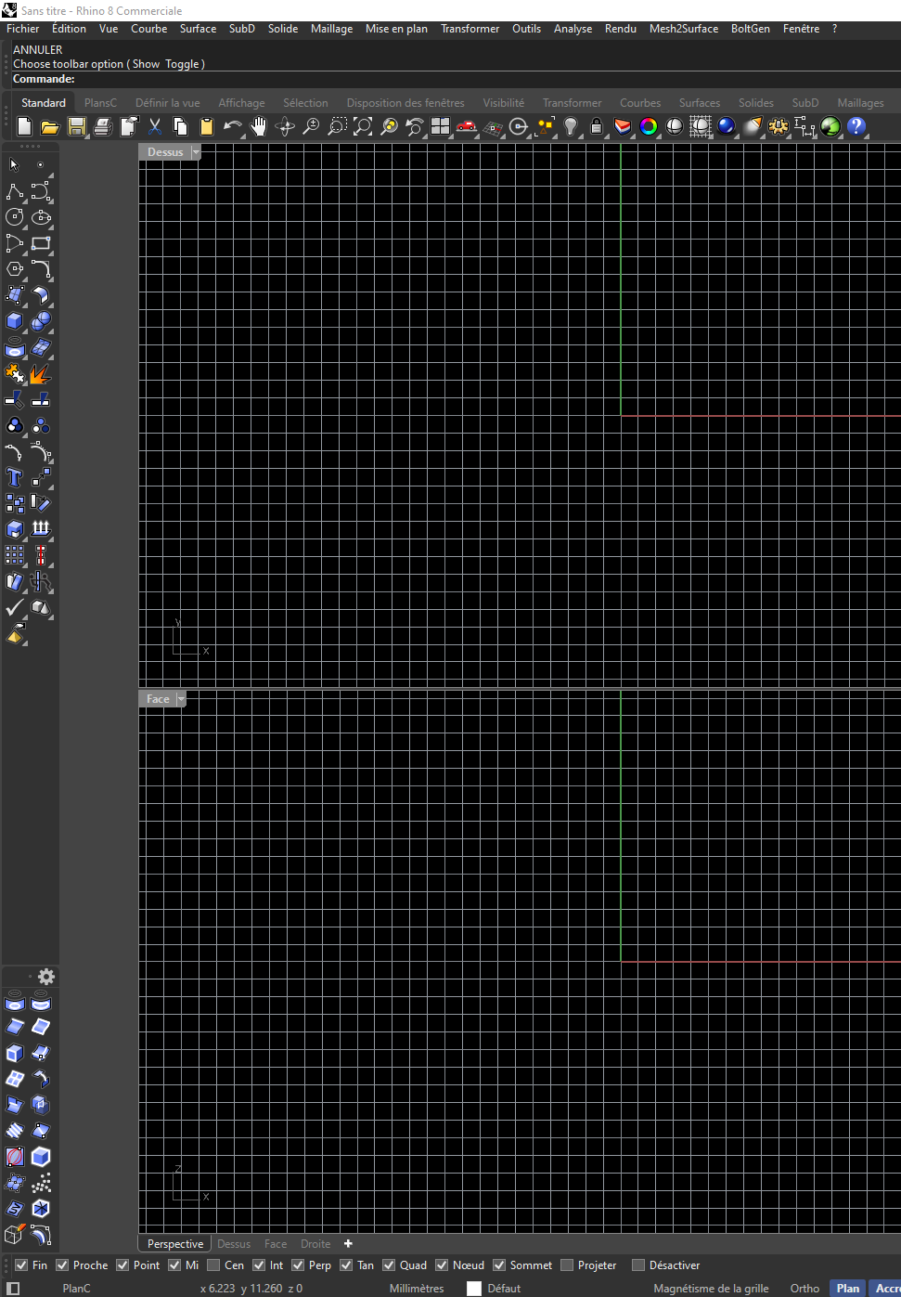Click the white Défaut layer color swatch

pos(474,1289)
